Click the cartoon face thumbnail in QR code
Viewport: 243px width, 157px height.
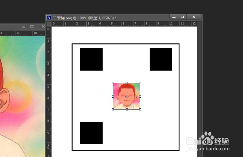tap(126, 96)
